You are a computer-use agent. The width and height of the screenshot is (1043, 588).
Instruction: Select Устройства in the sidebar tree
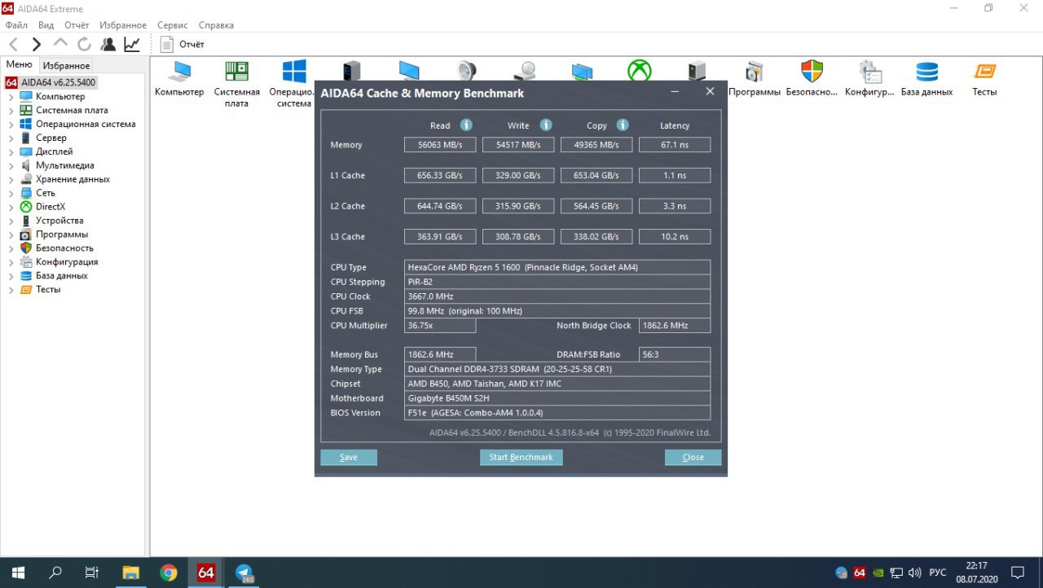click(59, 221)
